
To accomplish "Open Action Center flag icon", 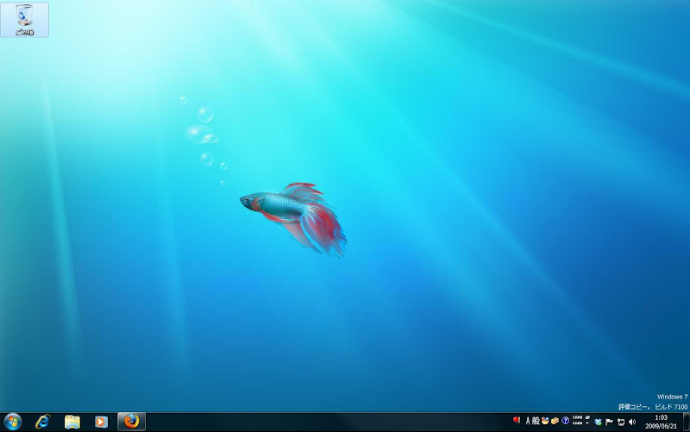I will pos(609,422).
